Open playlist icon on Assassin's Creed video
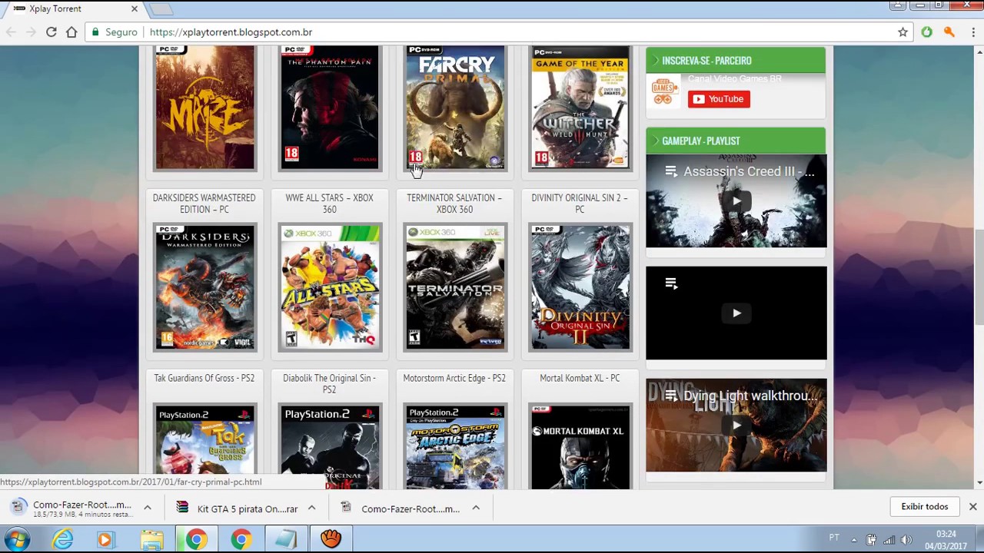This screenshot has width=984, height=553. (x=671, y=172)
